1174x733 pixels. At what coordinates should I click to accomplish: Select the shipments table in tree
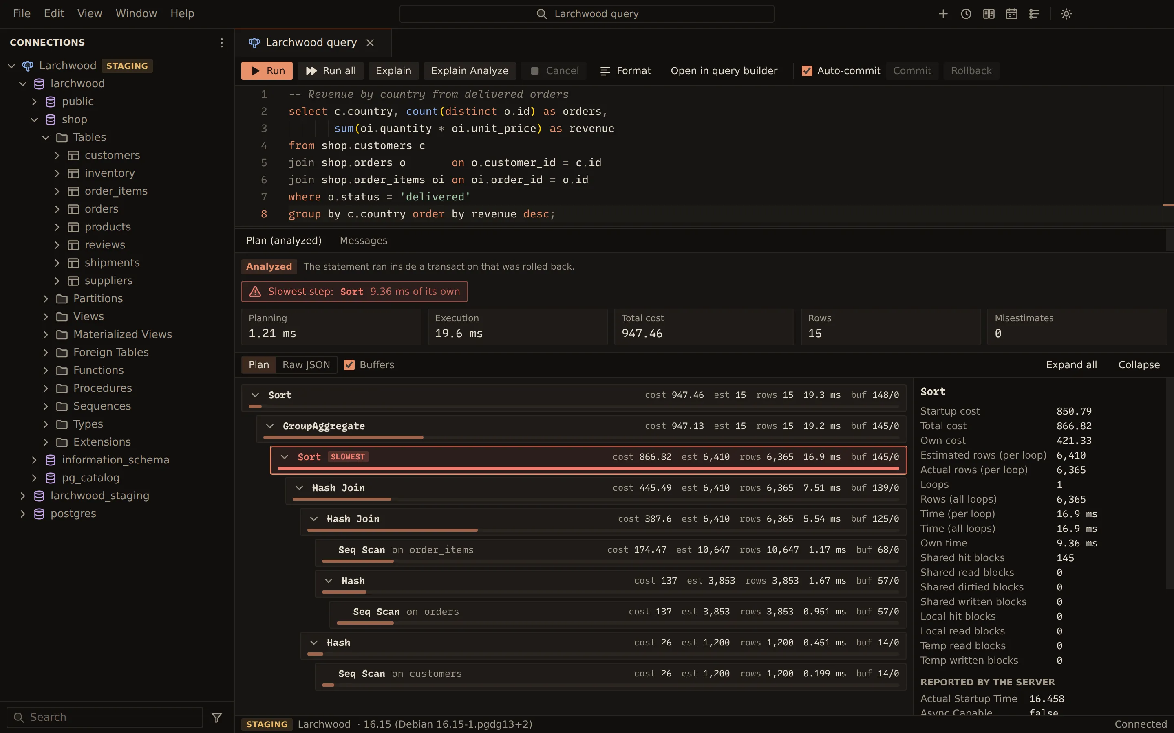[x=112, y=263]
